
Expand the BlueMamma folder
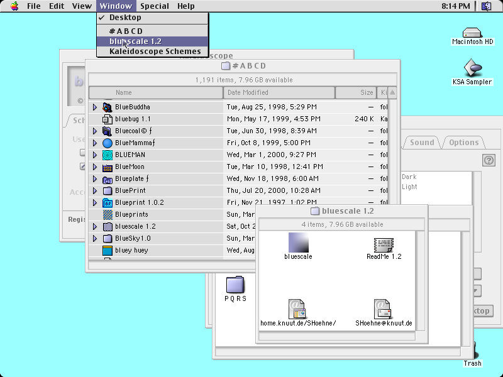pyautogui.click(x=95, y=143)
